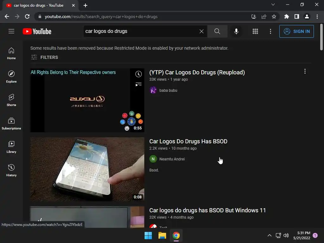The height and width of the screenshot is (243, 324).
Task: Open Shorts in the sidebar
Action: (11, 100)
